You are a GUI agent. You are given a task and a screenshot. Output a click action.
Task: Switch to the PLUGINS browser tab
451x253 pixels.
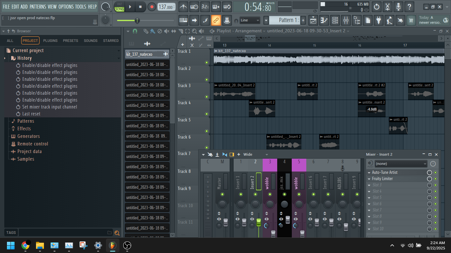click(x=50, y=41)
